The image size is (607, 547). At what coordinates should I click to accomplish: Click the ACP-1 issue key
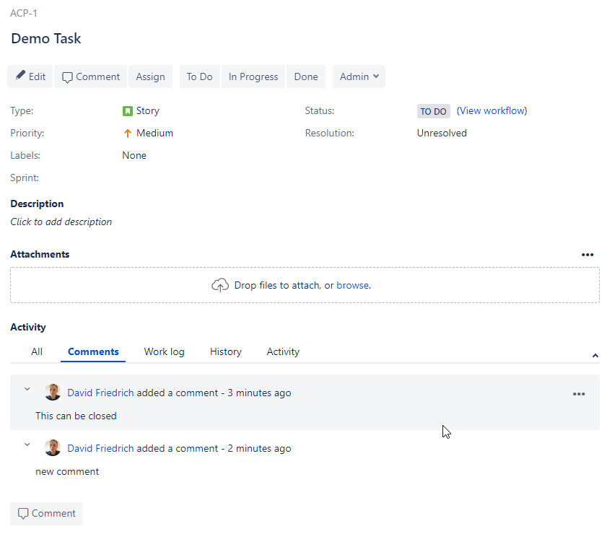point(24,13)
